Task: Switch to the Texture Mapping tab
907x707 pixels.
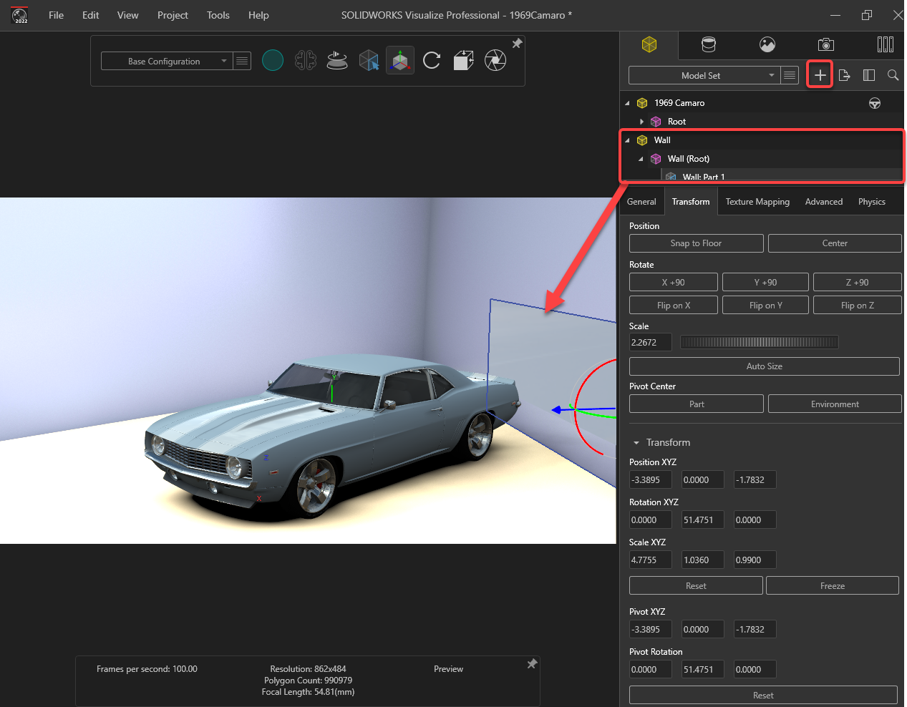Action: click(x=757, y=201)
